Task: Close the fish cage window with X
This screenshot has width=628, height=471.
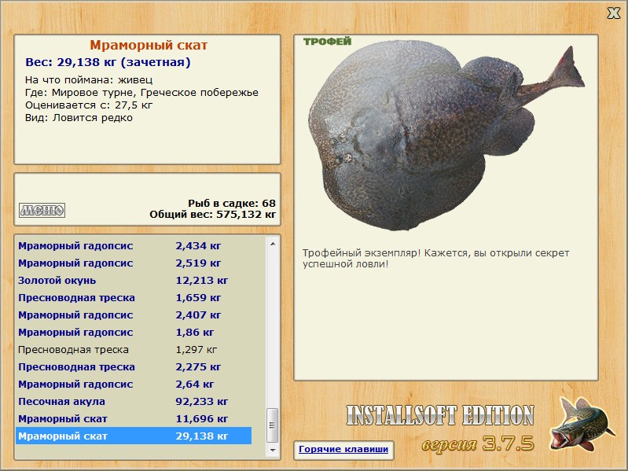Action: 613,13
